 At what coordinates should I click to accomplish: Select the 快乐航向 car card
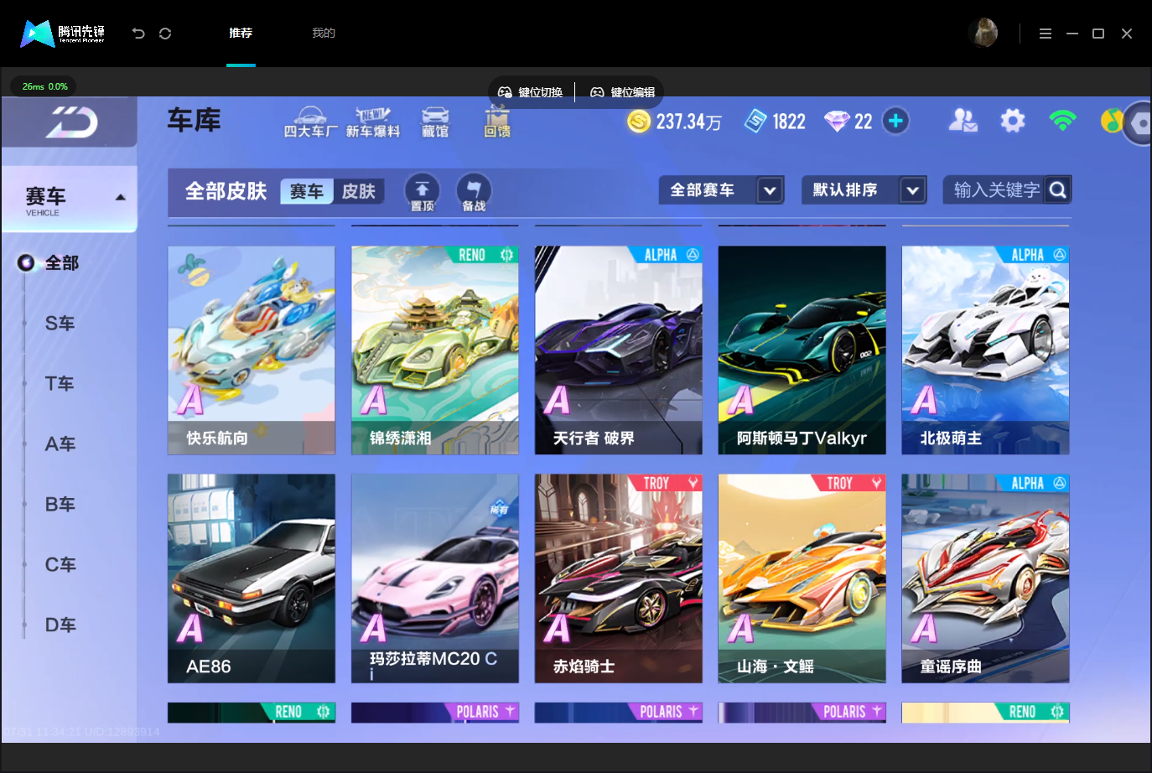[252, 350]
